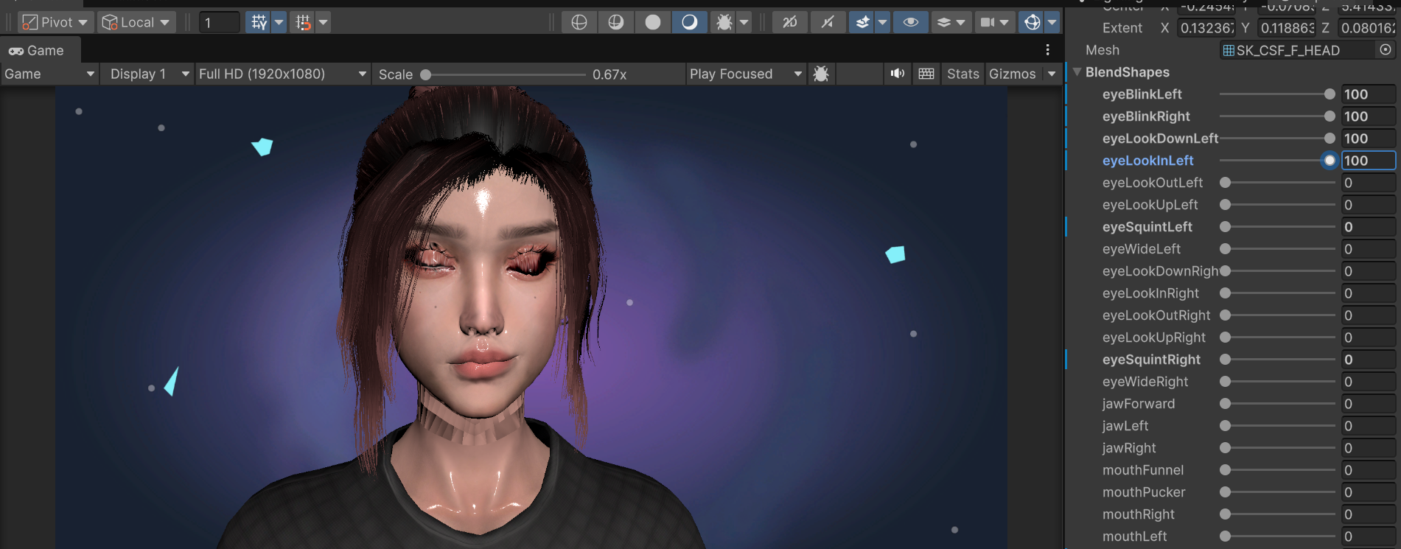The image size is (1401, 549).
Task: Click the Stats button
Action: 962,74
